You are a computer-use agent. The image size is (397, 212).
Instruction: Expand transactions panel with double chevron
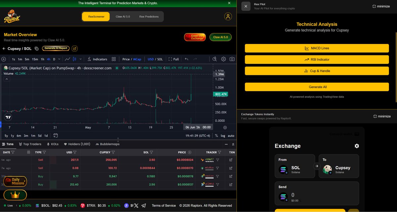233,144
